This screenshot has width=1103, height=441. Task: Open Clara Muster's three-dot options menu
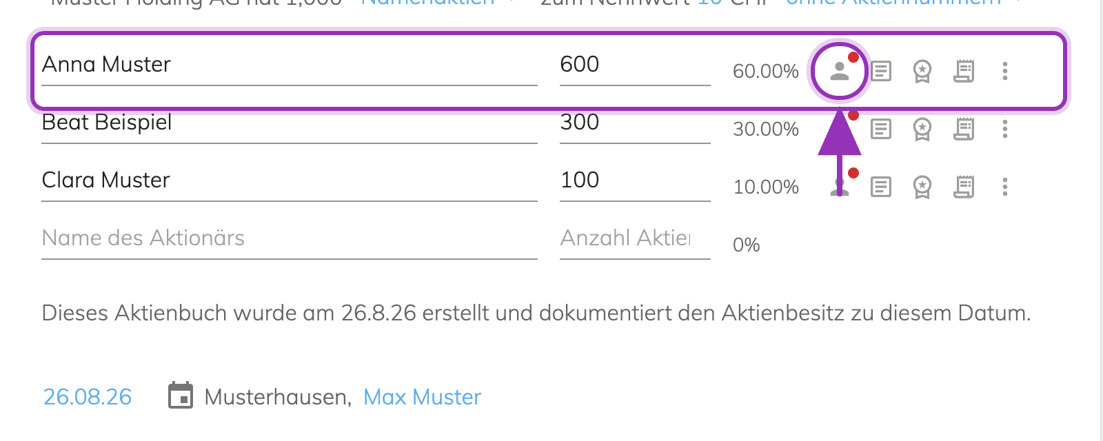tap(1005, 187)
